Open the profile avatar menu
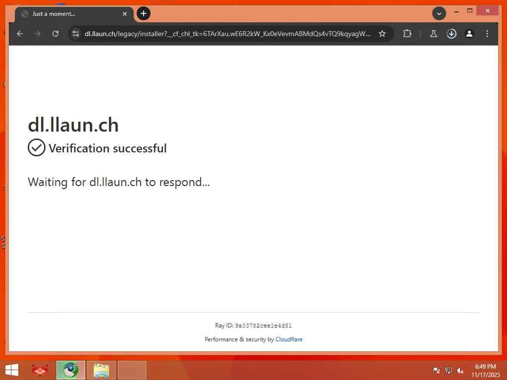Viewport: 507px width, 380px height. (469, 34)
